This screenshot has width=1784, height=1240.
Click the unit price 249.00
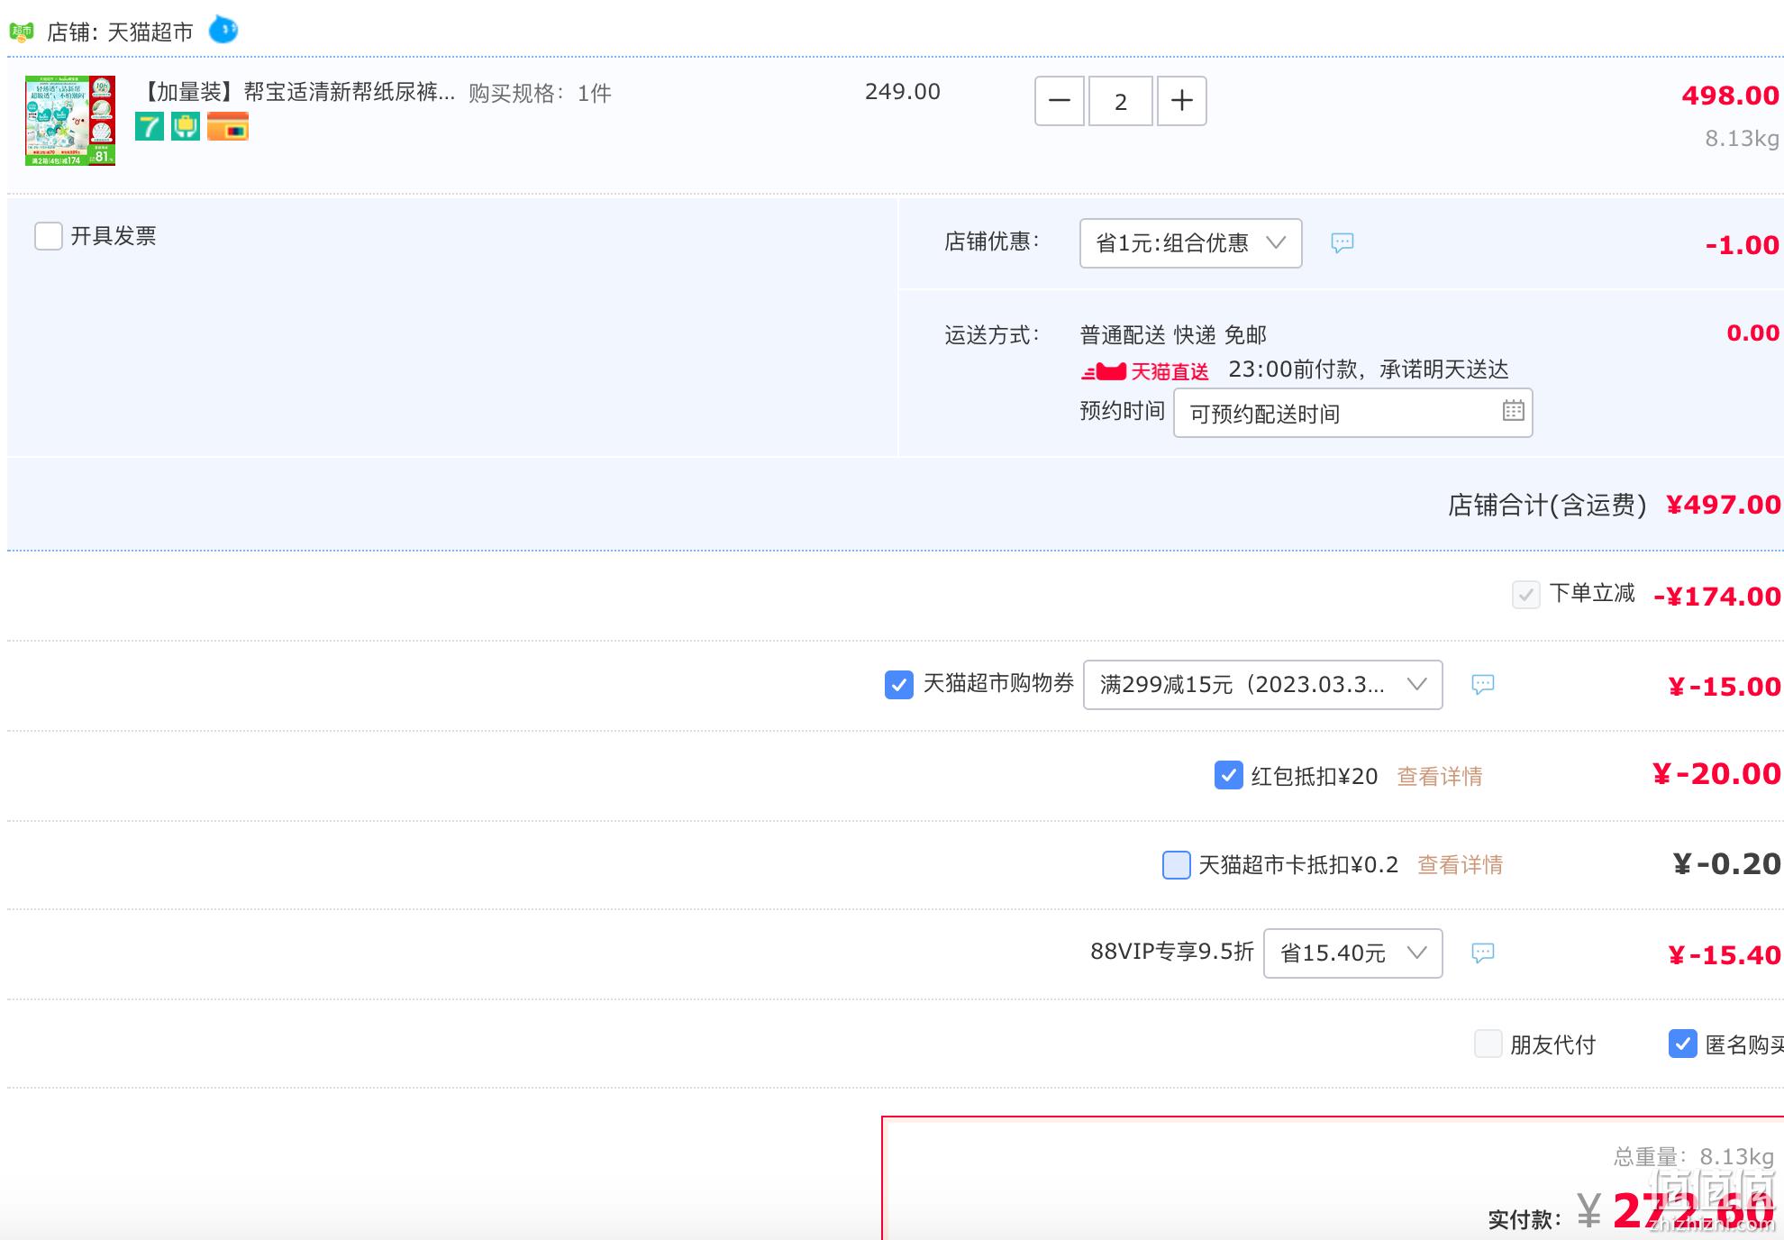tap(903, 92)
